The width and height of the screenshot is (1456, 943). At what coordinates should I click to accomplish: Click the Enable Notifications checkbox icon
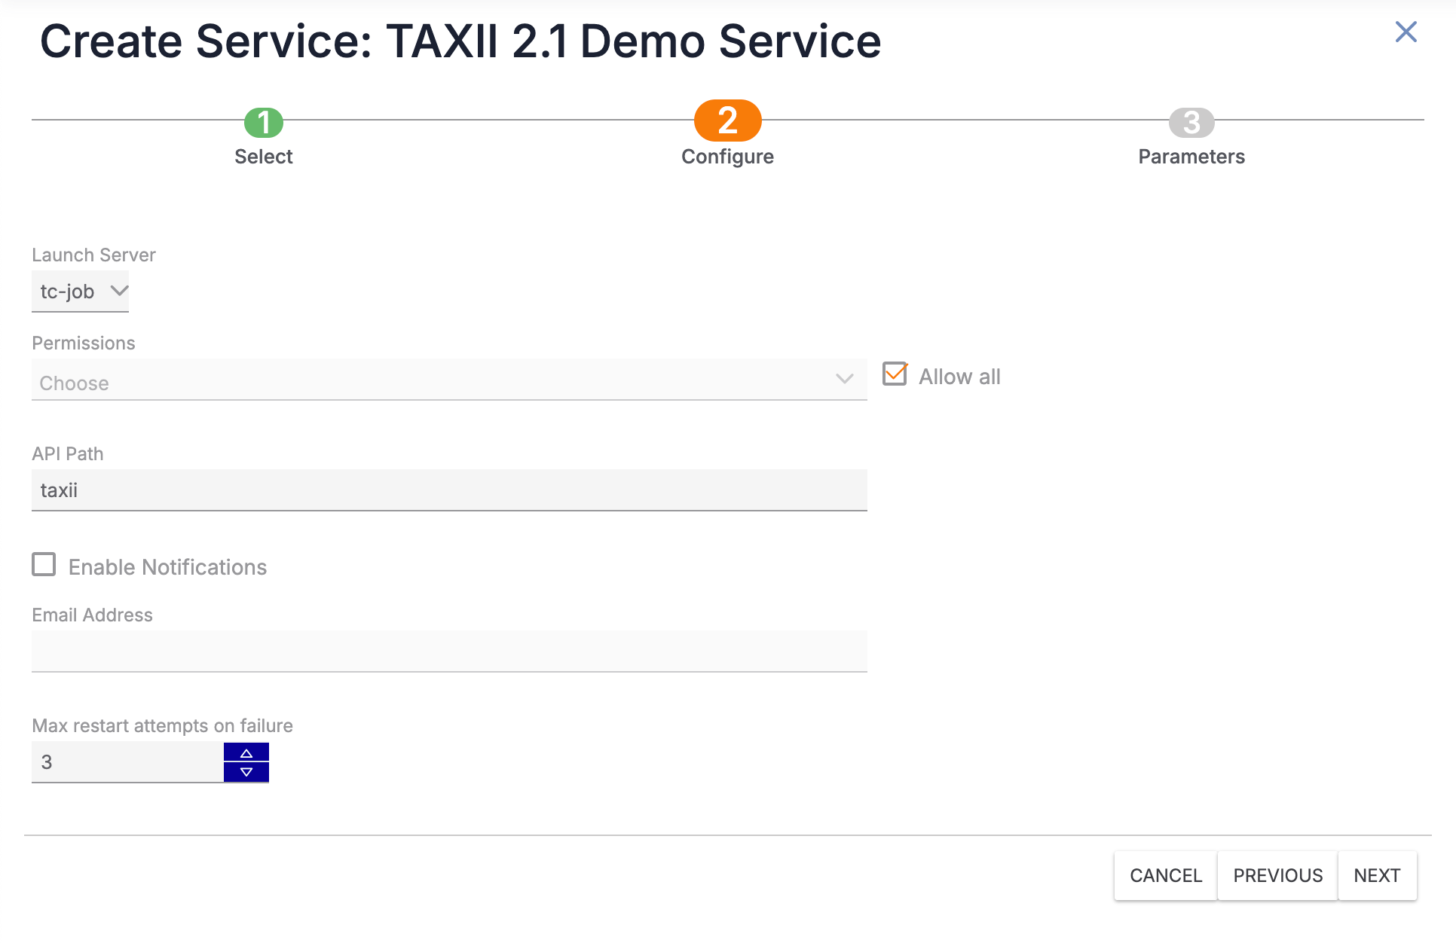[44, 566]
